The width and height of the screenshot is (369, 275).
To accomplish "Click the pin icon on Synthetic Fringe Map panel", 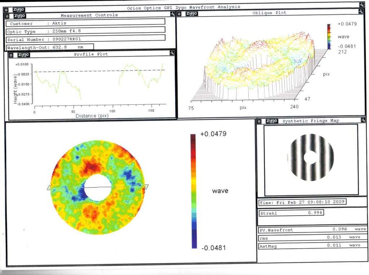I will (363, 120).
